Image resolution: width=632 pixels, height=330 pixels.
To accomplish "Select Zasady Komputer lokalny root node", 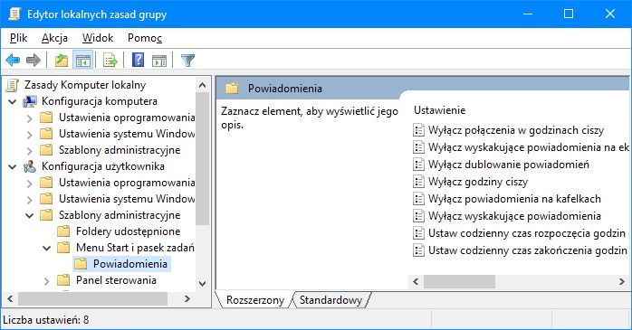I will [84, 85].
